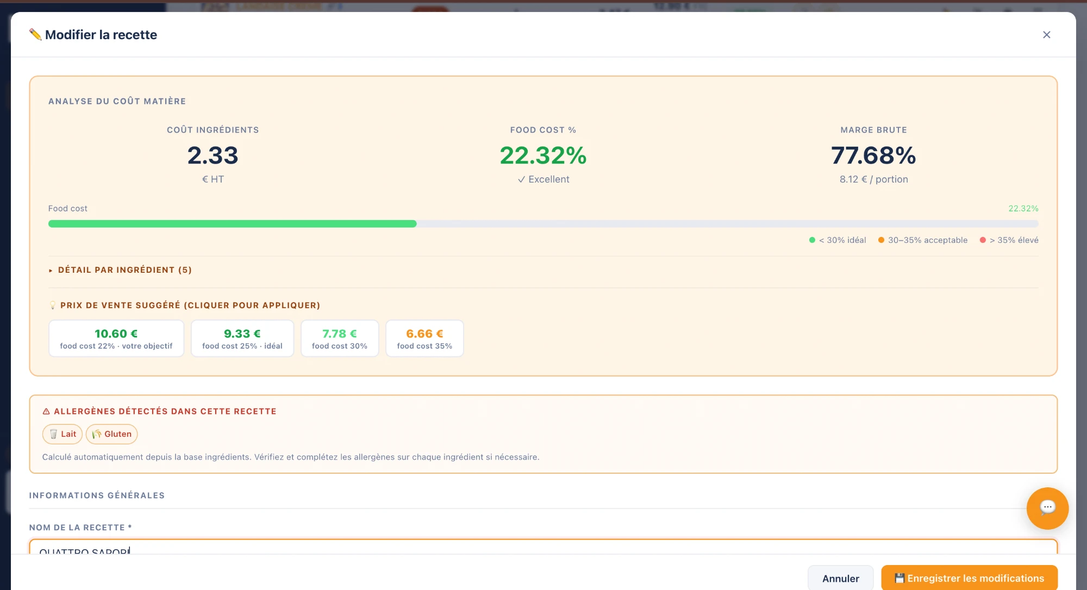This screenshot has height=590, width=1087.
Task: Open the orange chat support bubble
Action: click(1047, 508)
